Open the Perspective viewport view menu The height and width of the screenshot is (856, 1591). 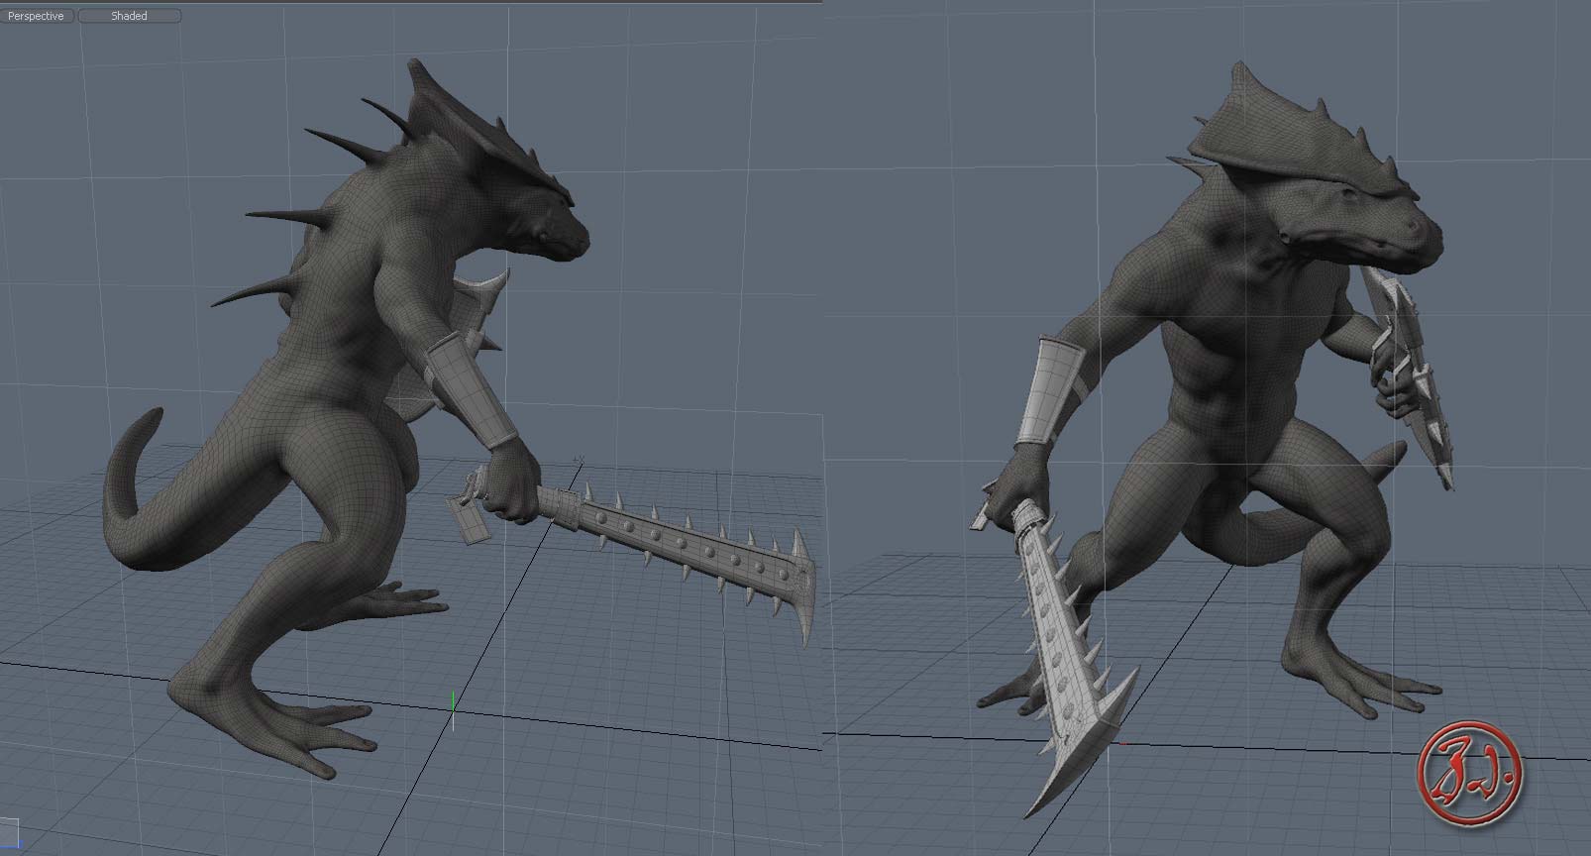(x=36, y=16)
